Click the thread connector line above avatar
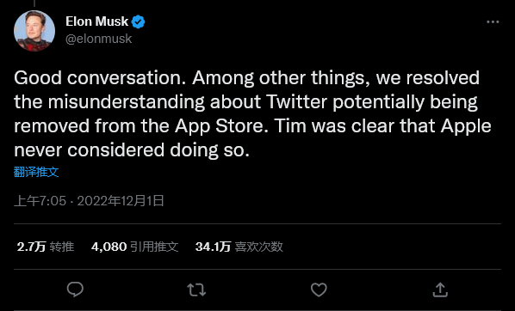This screenshot has width=515, height=311. (34, 3)
